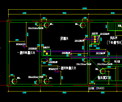Select the 6000 dimension below the drawing
Screen dimensions: 122x102
[x=64, y=93]
